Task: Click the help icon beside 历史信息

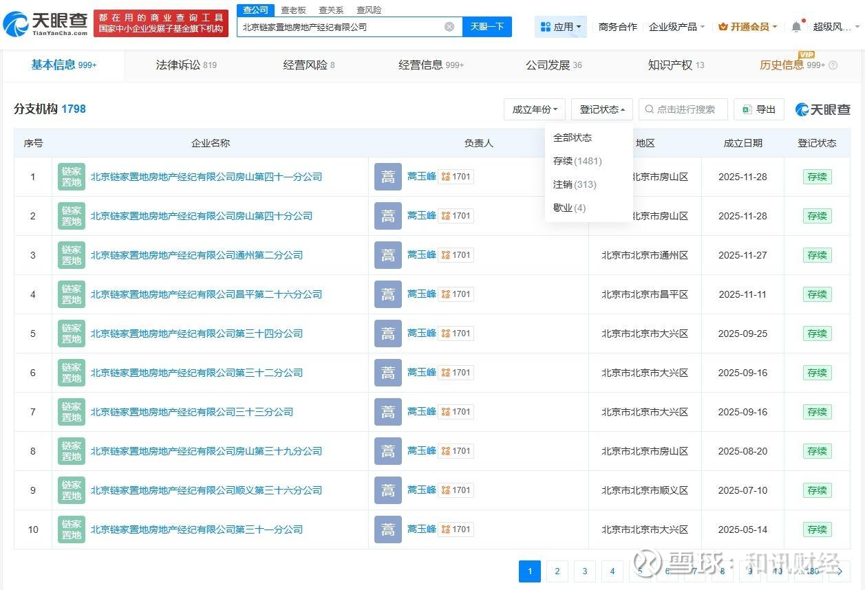Action: pos(833,65)
